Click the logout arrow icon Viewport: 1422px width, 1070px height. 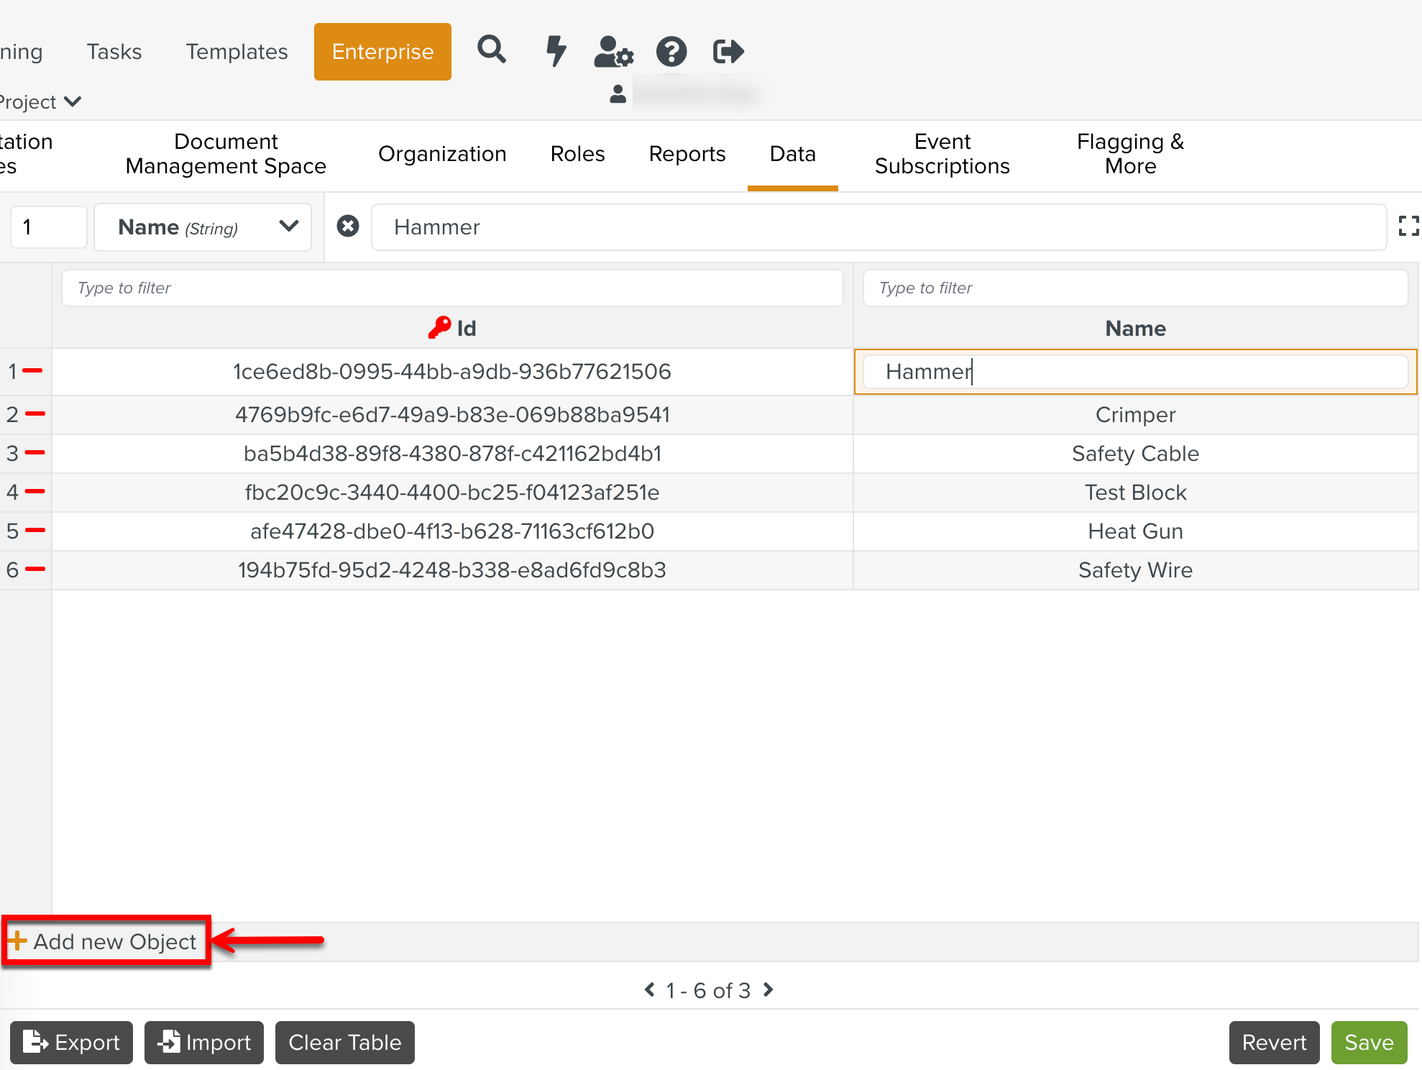point(728,51)
